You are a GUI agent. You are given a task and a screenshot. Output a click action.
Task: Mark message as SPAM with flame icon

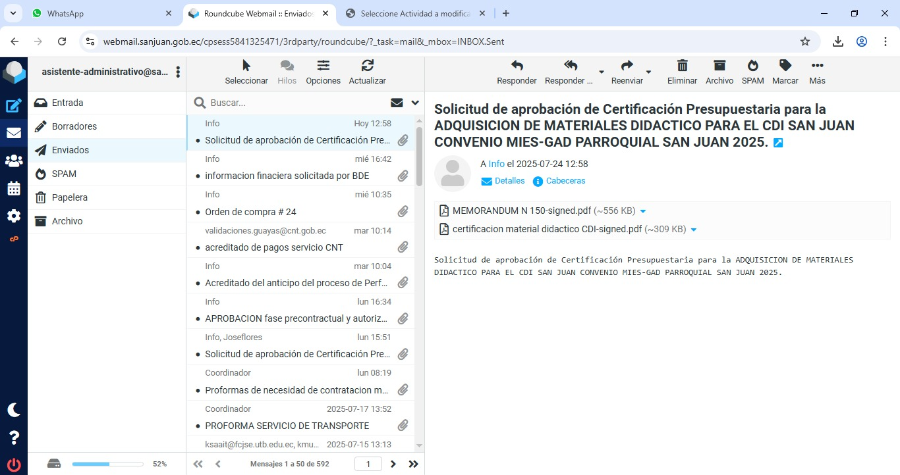coord(752,66)
